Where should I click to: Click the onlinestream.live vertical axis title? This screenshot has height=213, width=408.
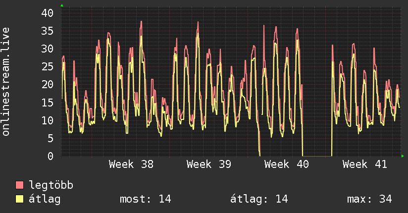pyautogui.click(x=6, y=82)
